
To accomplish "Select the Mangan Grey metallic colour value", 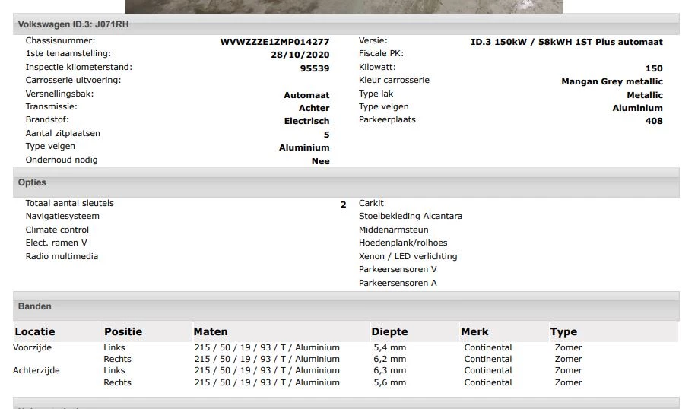I will click(611, 81).
